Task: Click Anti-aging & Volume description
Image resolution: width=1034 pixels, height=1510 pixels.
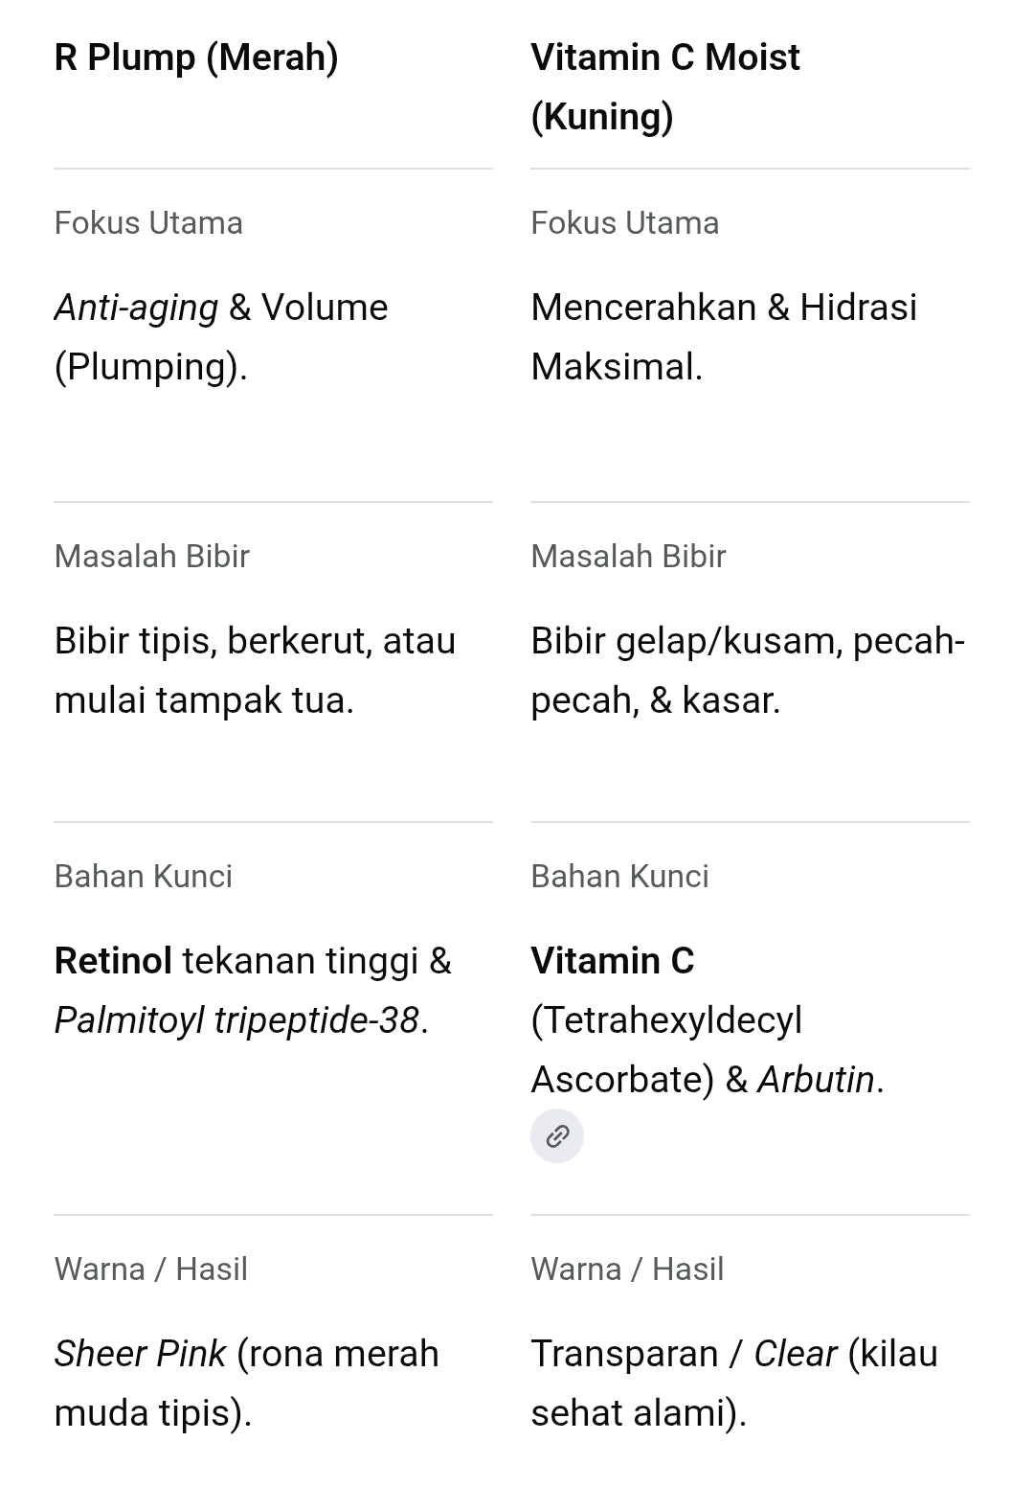Action: point(221,337)
